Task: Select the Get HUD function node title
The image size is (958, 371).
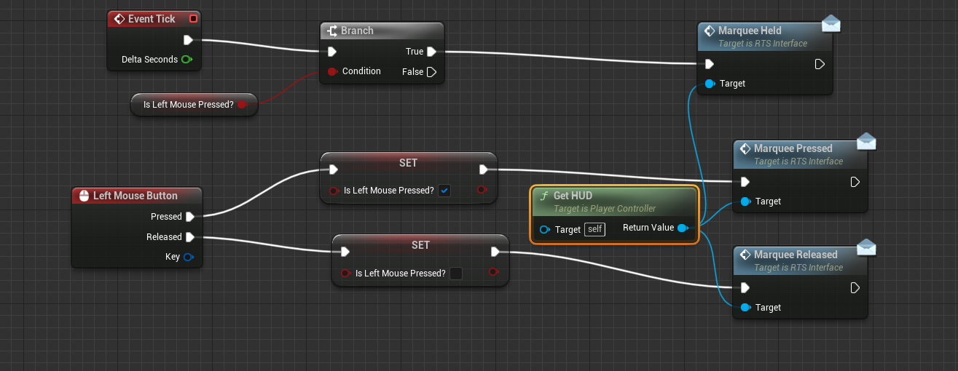Action: [x=573, y=196]
